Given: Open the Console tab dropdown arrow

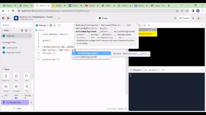Looking at the screenshot, I should coord(142,70).
